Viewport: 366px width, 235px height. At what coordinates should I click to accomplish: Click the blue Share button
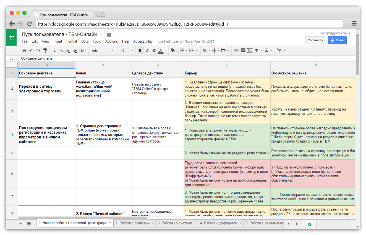point(337,40)
